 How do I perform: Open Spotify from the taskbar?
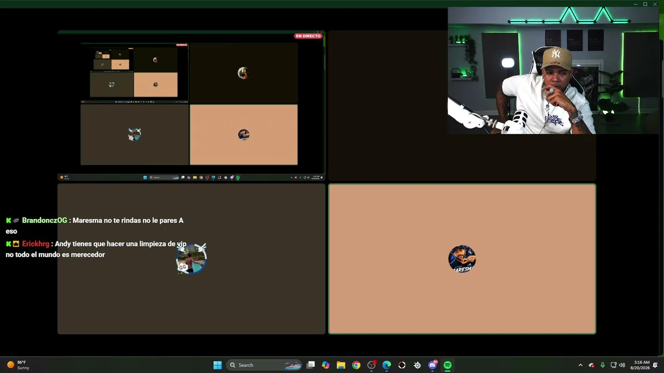click(447, 365)
